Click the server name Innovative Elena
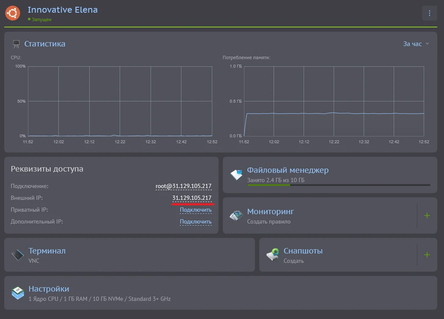The image size is (444, 319). [63, 10]
